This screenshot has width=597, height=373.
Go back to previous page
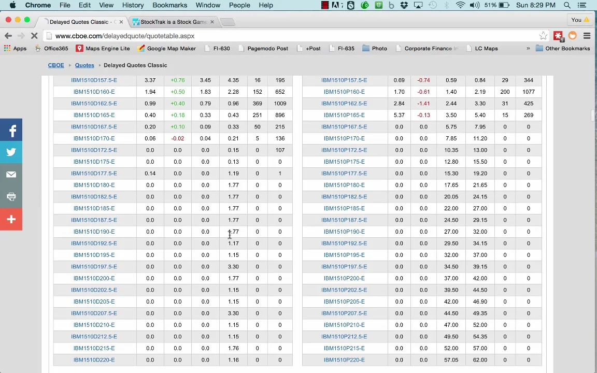pyautogui.click(x=8, y=36)
